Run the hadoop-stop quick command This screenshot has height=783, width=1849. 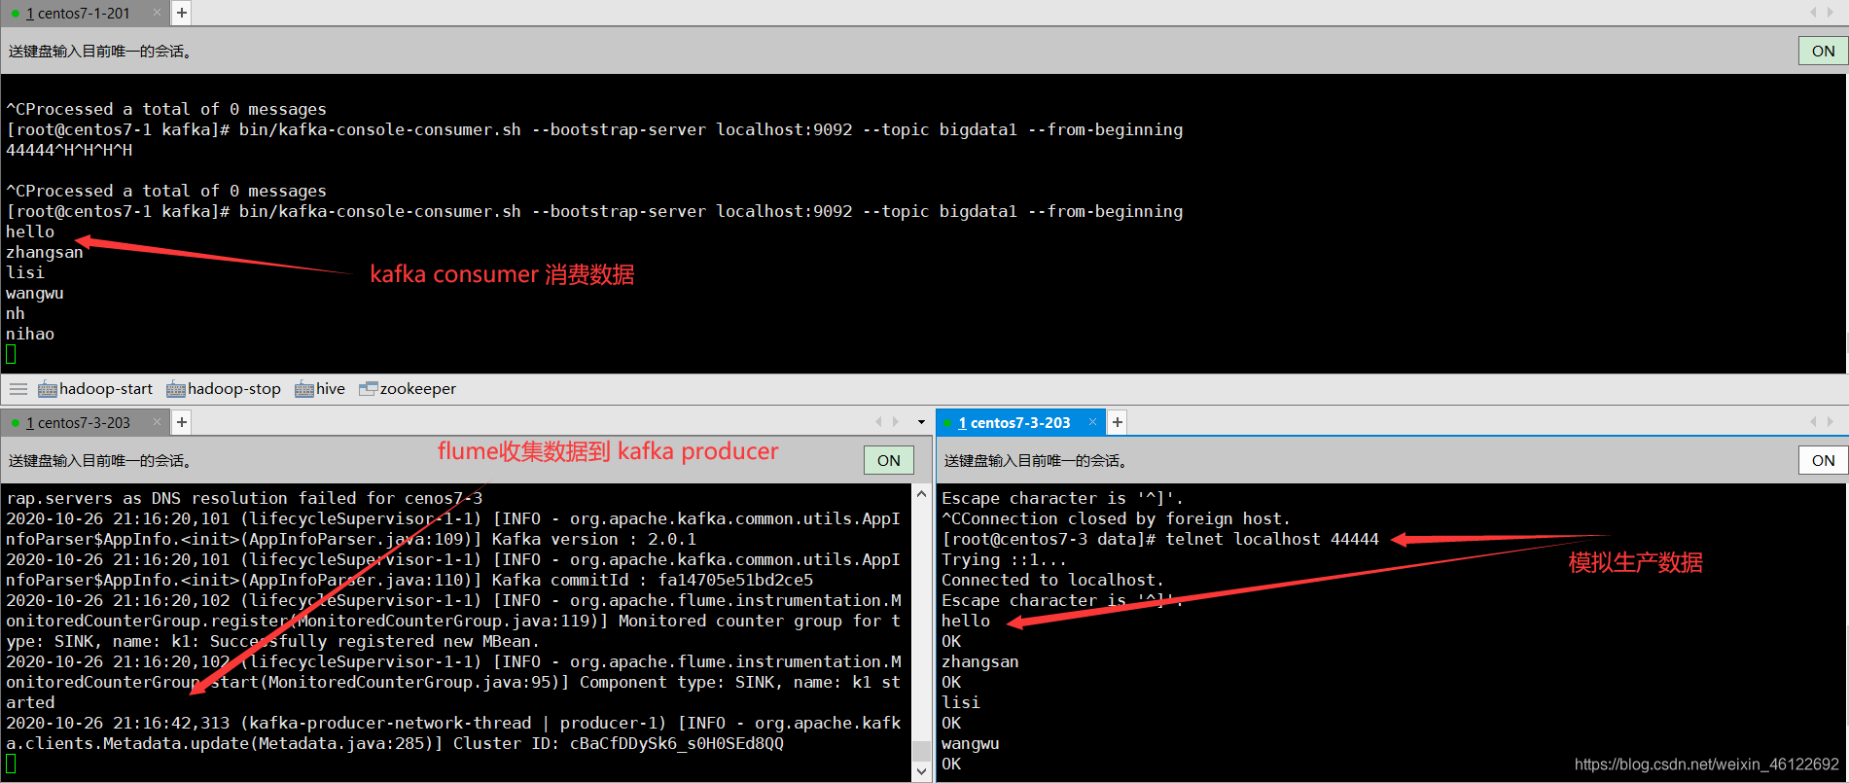click(224, 389)
